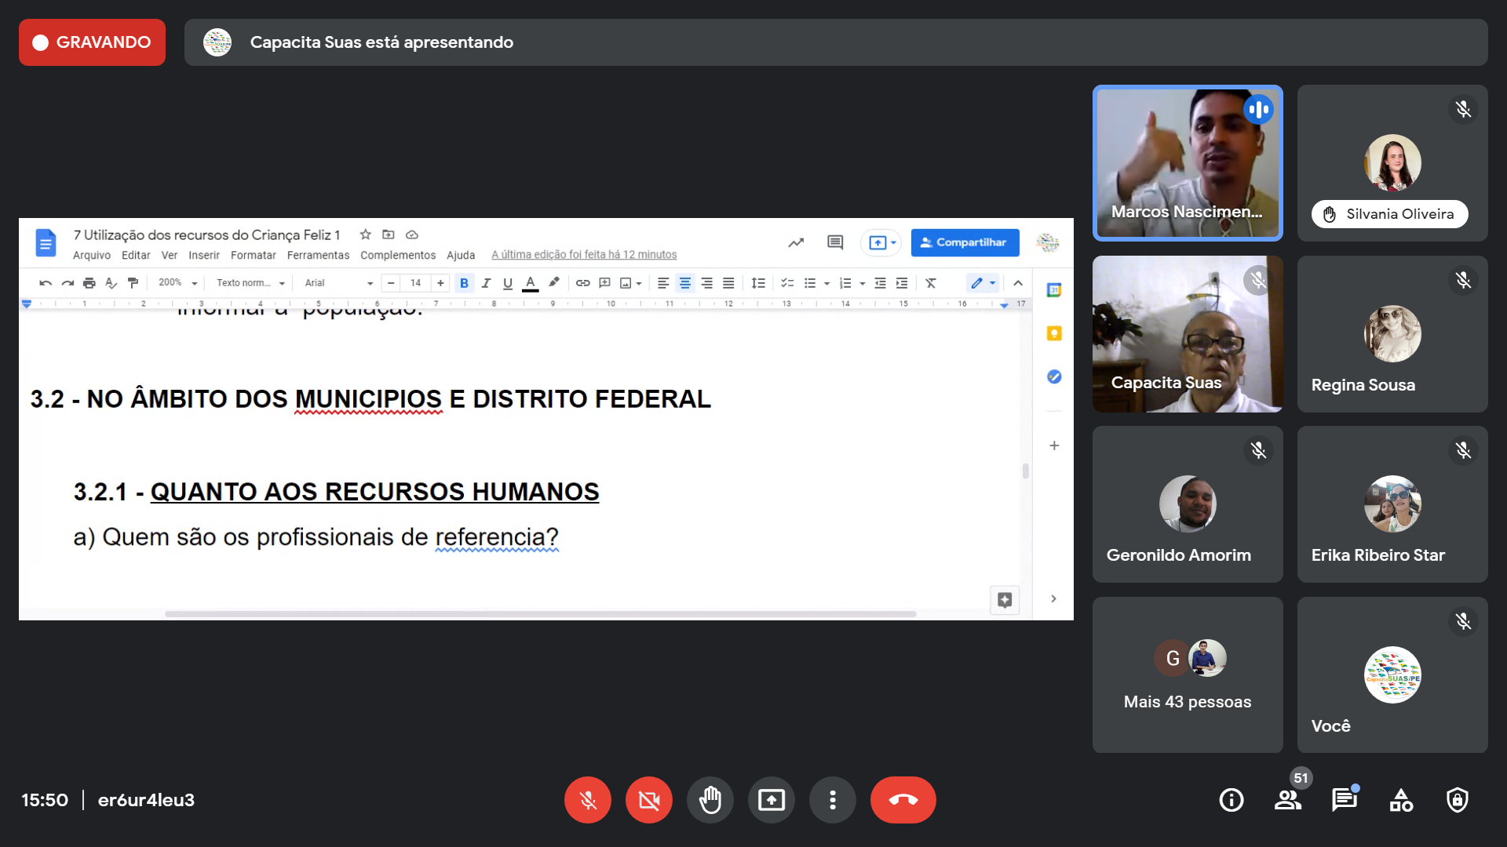Toggle bold formatting in the document

pos(464,283)
